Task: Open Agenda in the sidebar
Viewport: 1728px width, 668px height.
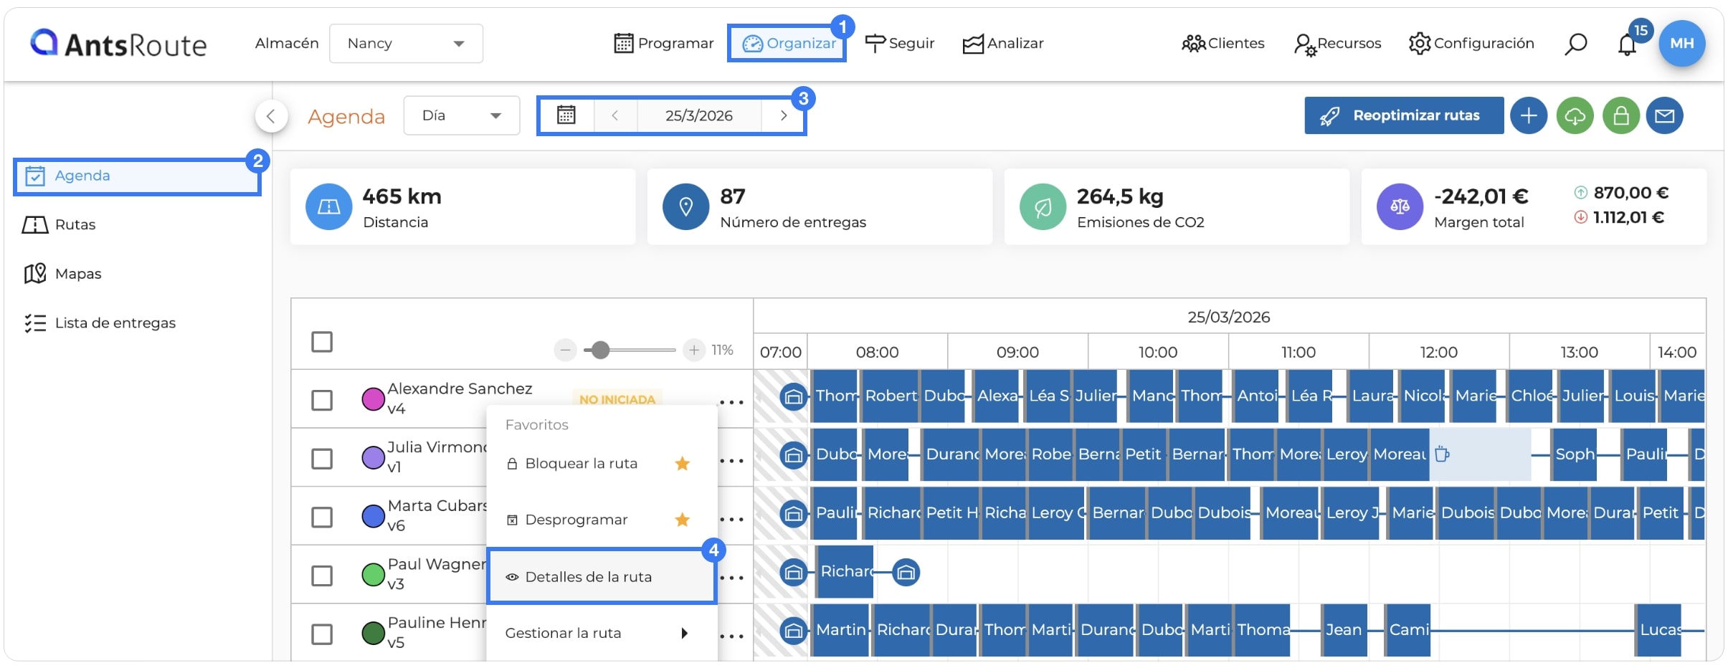Action: pyautogui.click(x=136, y=176)
